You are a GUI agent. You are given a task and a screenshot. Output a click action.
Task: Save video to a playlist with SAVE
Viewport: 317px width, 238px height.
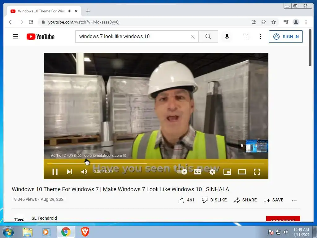coord(274,200)
